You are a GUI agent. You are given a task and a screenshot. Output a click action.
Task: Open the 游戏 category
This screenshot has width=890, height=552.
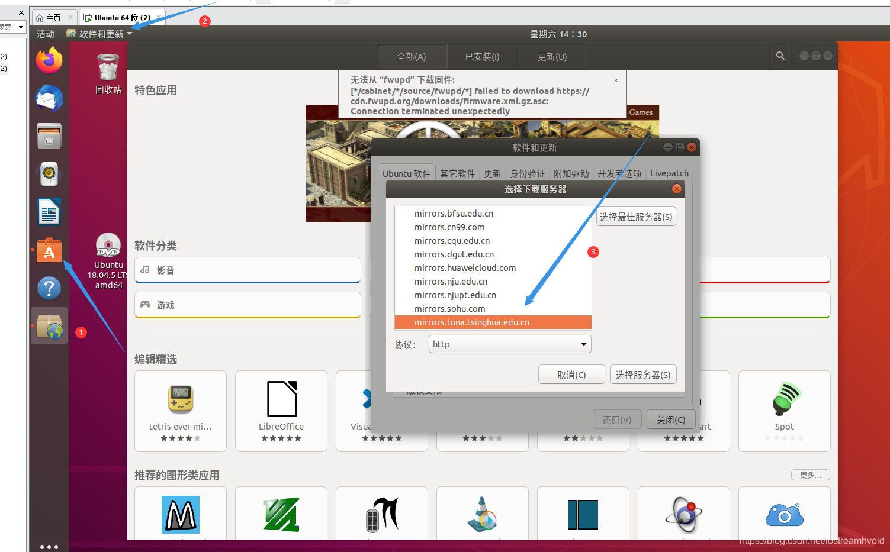point(248,305)
